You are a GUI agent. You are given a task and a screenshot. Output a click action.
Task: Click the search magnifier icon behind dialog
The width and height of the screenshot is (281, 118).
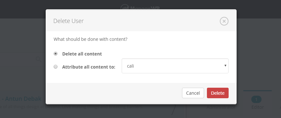coord(39,59)
